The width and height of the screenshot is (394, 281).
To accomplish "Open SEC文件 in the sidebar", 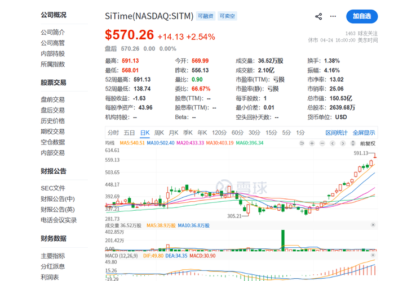I will 53,188.
